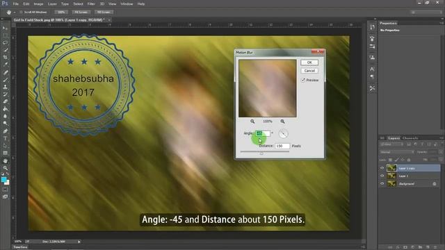
Task: Toggle lock transparent pixels
Action: (x=391, y=160)
